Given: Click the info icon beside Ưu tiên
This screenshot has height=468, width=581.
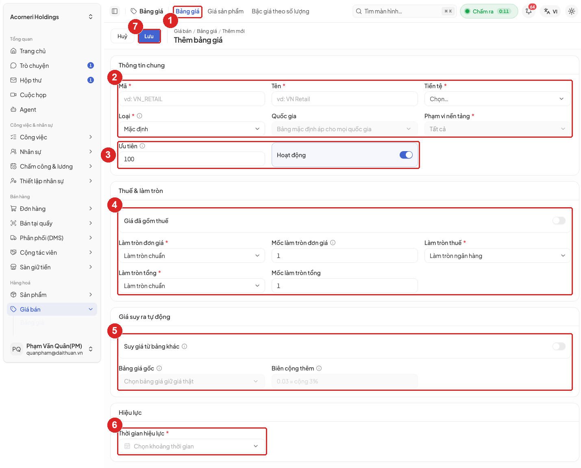Looking at the screenshot, I should [x=142, y=146].
